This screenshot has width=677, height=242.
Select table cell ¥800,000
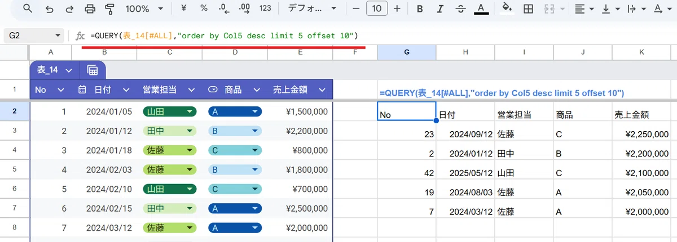(300, 150)
